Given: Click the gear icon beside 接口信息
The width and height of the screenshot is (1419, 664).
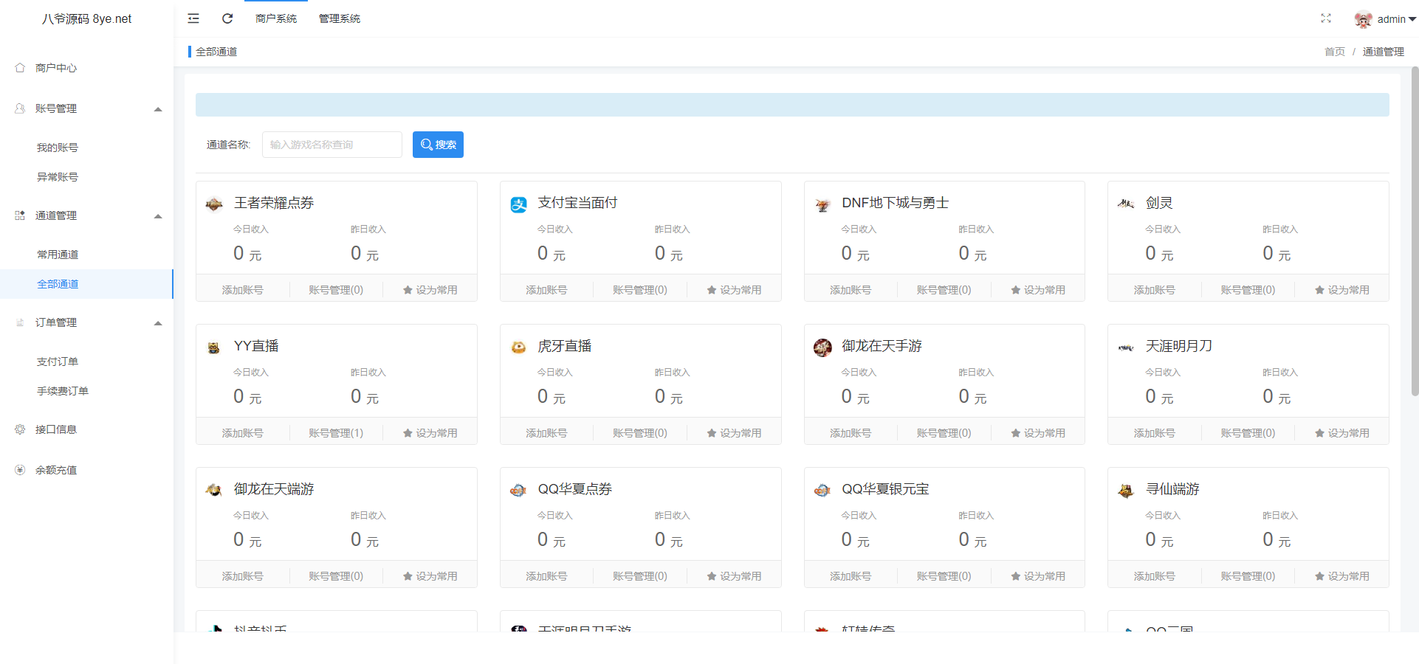Looking at the screenshot, I should (20, 429).
